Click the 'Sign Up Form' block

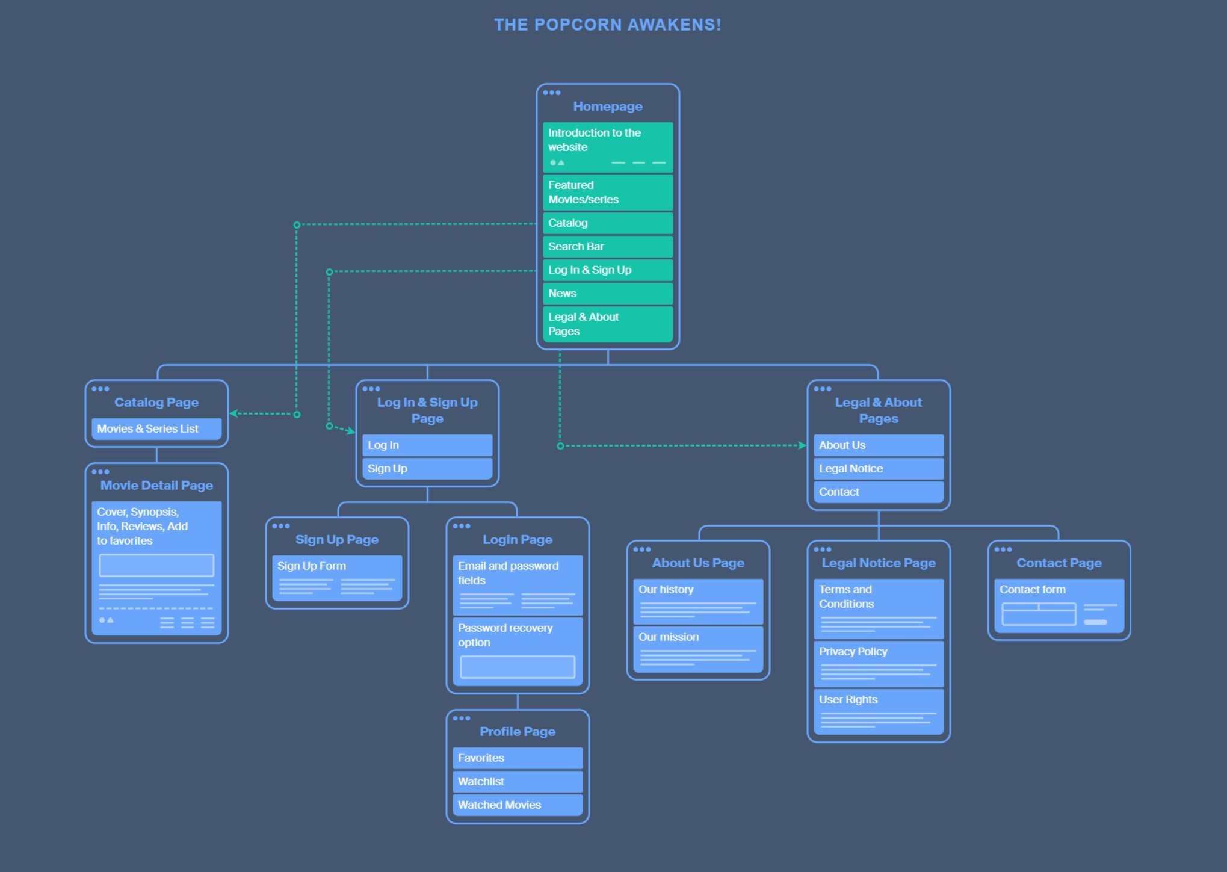tap(337, 578)
